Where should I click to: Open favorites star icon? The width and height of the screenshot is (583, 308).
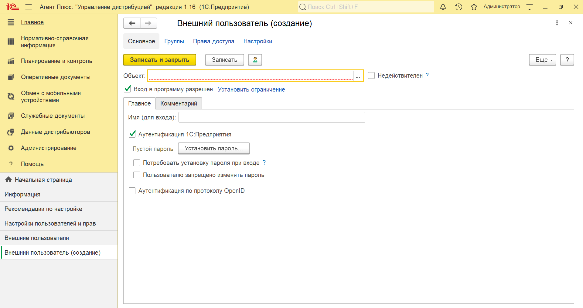tap(474, 7)
